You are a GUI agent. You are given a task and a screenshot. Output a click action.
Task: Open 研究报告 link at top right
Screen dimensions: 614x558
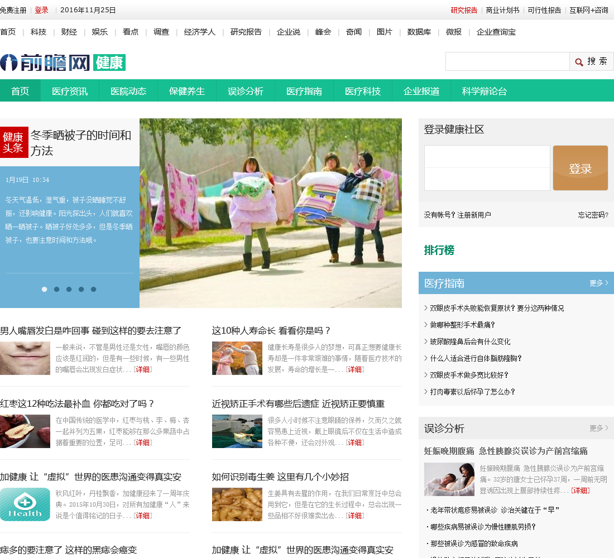(x=464, y=10)
